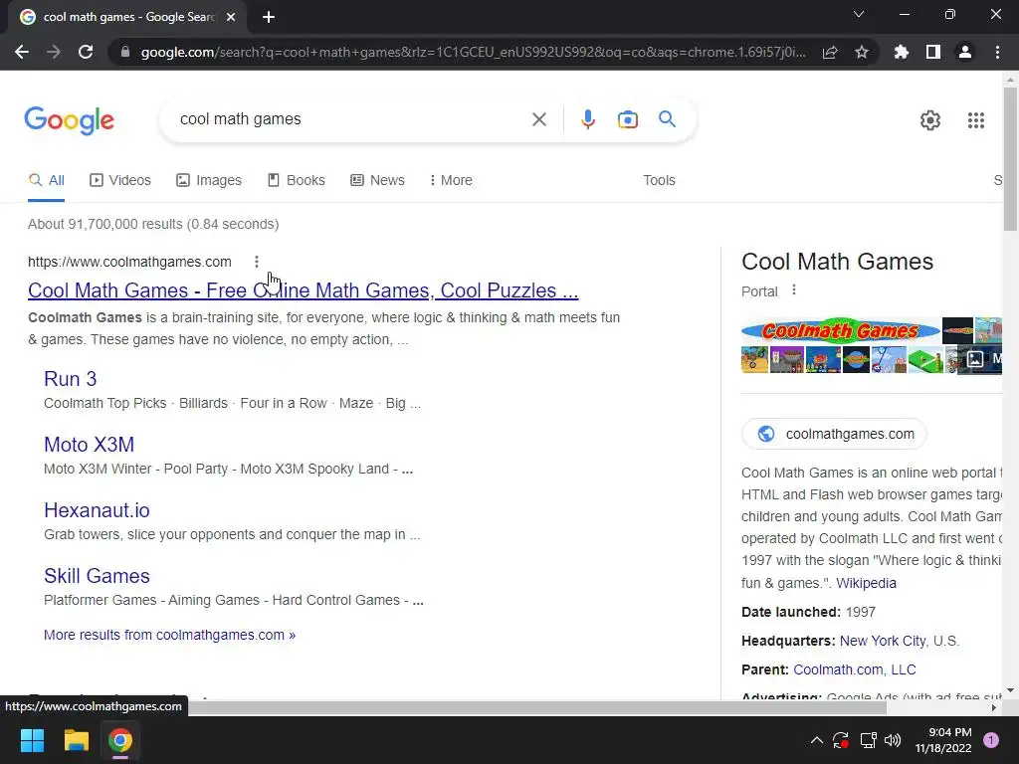View more results from coolmathgames.com
Viewport: 1019px width, 764px height.
pos(169,635)
